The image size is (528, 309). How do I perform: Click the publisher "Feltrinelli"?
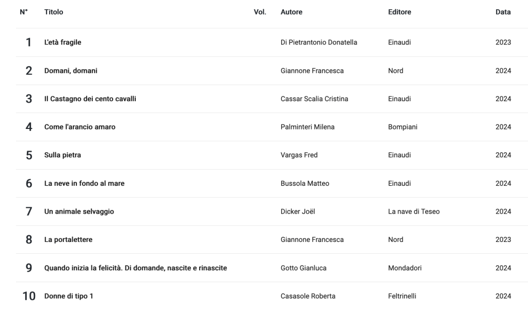403,296
